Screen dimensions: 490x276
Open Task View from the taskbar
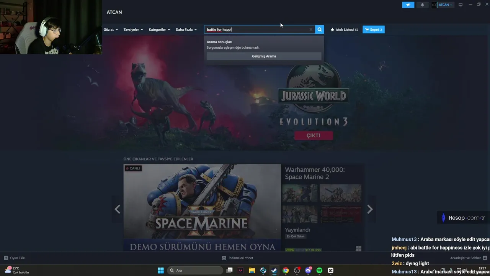point(229,270)
